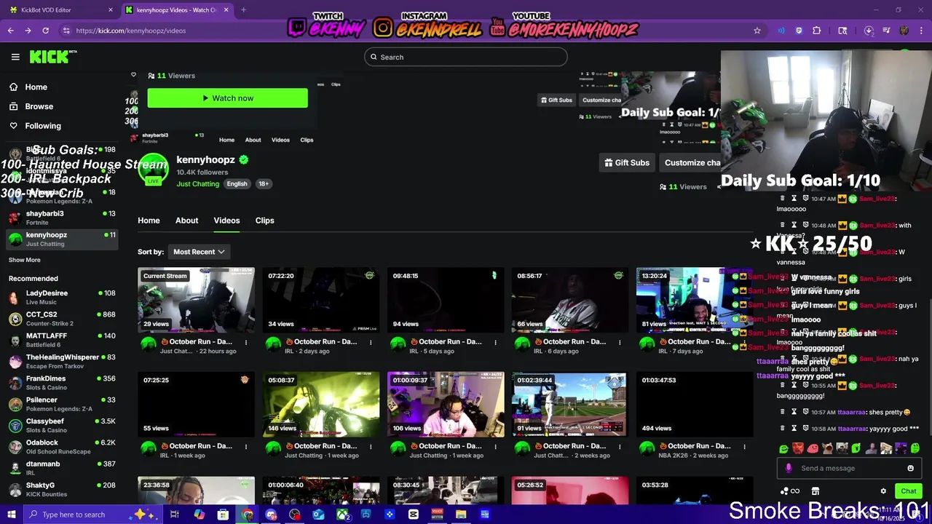Image resolution: width=932 pixels, height=524 pixels.
Task: Open the 05:08:37 video thumbnail
Action: pyautogui.click(x=320, y=404)
